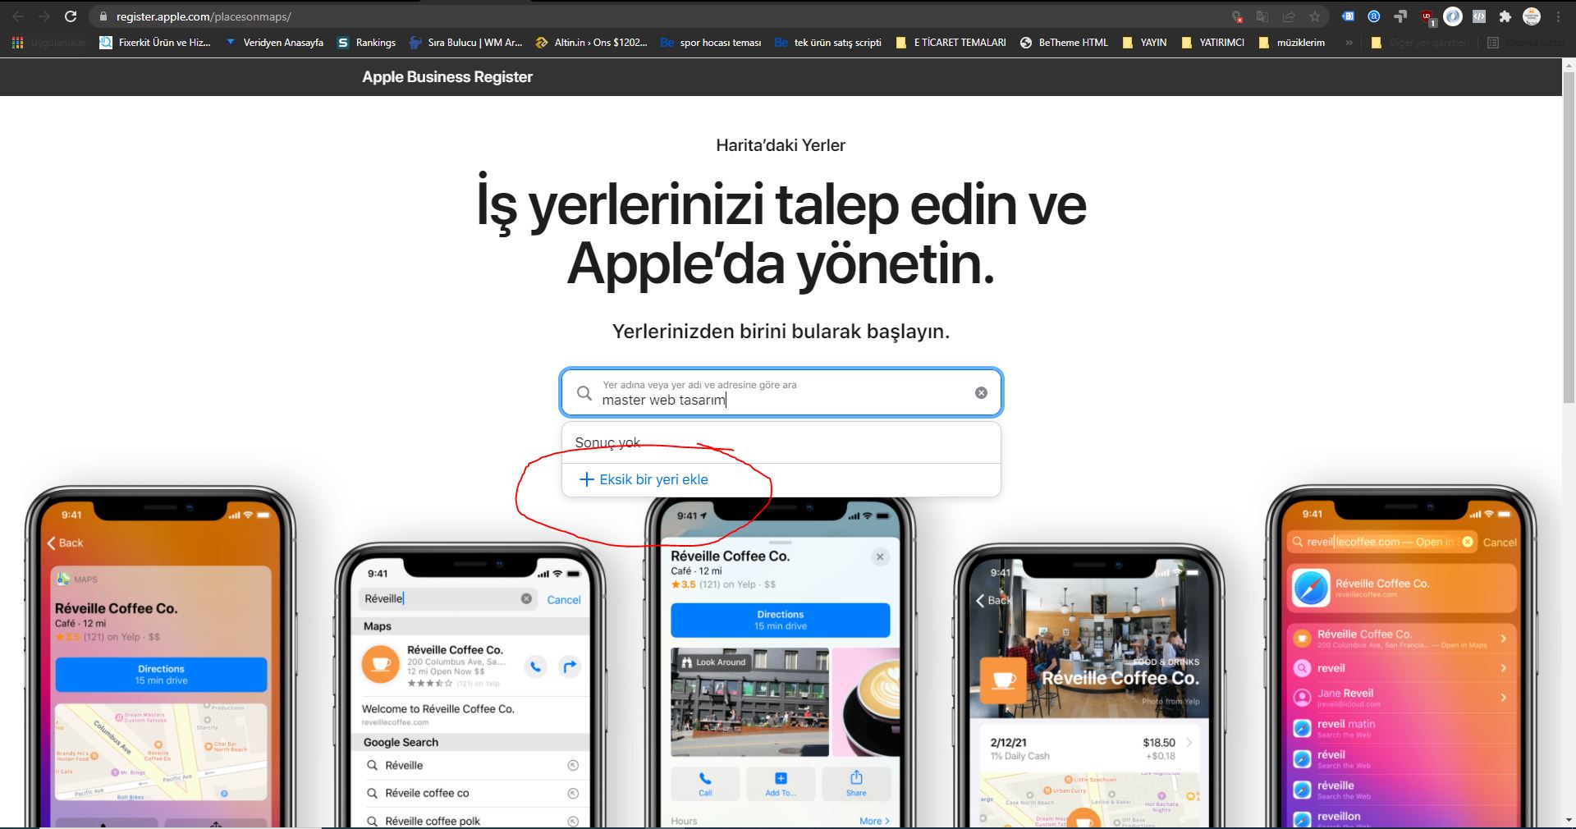Open 'Altin.in › Ons $1202...' bookmark
Image resolution: width=1576 pixels, height=829 pixels.
[x=591, y=43]
